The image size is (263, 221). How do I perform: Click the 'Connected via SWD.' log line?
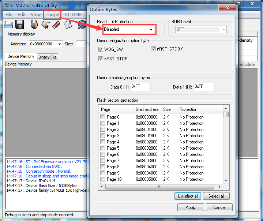point(34,166)
